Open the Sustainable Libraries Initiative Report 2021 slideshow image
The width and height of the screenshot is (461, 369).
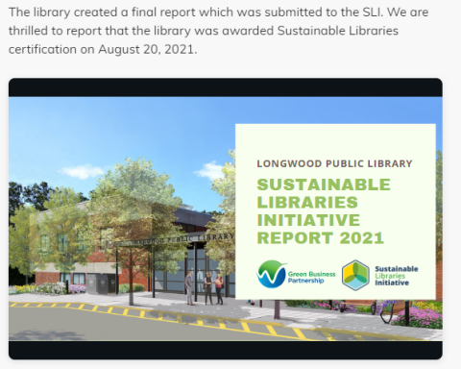coord(226,218)
